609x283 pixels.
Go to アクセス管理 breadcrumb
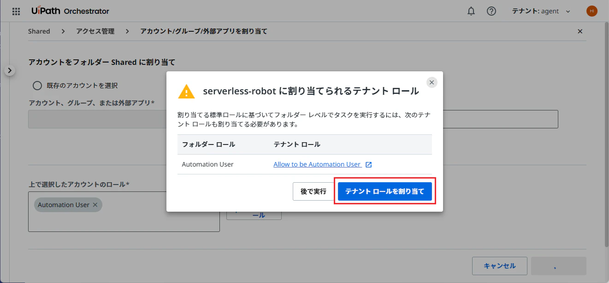tap(95, 31)
